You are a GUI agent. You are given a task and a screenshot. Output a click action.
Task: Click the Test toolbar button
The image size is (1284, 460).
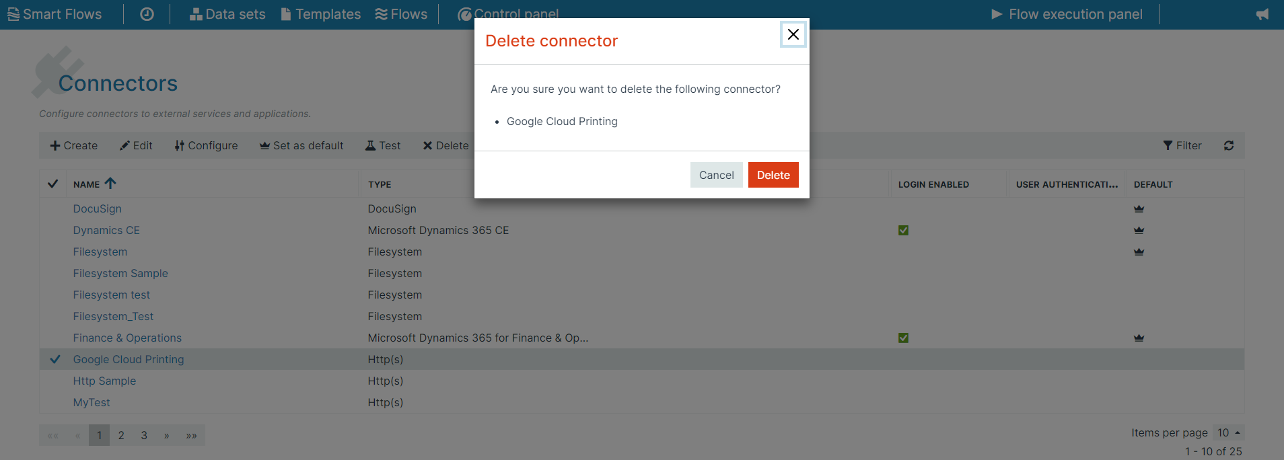click(x=383, y=145)
